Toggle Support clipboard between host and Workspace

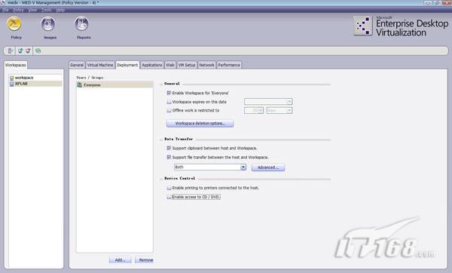(x=169, y=148)
